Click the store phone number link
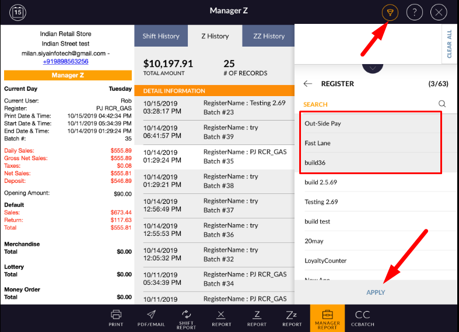Image resolution: width=459 pixels, height=332 pixels. (65, 61)
